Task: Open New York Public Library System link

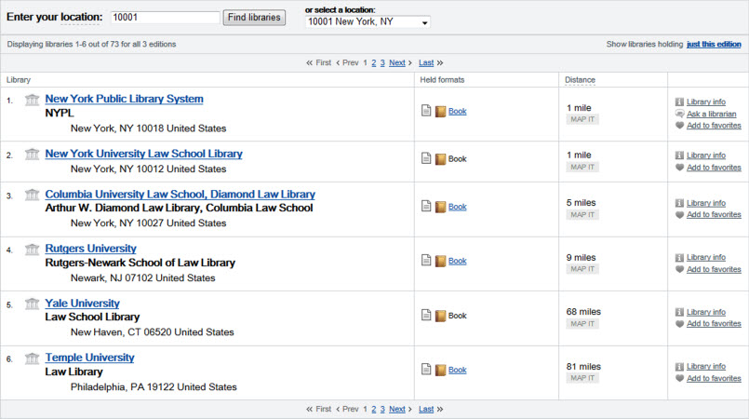Action: (124, 99)
